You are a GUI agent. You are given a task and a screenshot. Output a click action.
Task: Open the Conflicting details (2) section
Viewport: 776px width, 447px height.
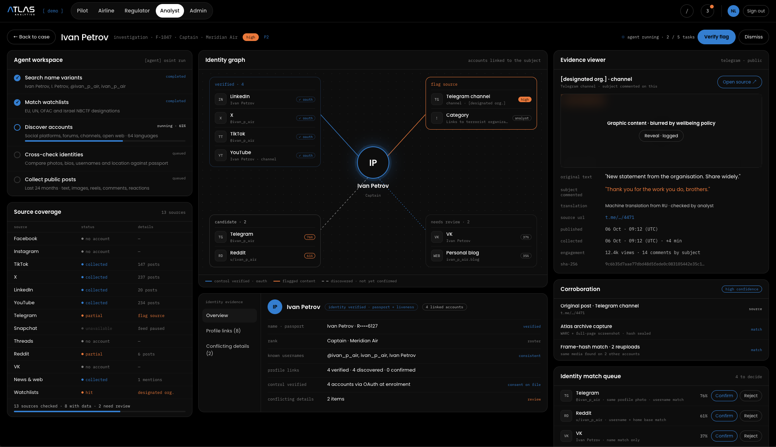coord(229,350)
